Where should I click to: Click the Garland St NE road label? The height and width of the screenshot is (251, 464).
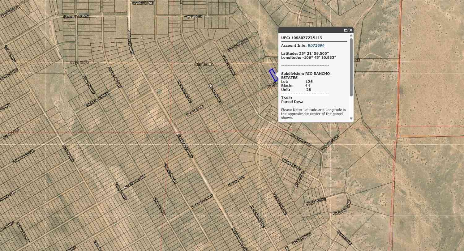tap(330, 143)
